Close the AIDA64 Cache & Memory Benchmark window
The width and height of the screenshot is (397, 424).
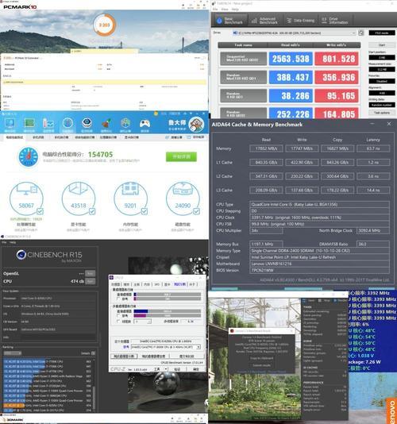(x=389, y=124)
